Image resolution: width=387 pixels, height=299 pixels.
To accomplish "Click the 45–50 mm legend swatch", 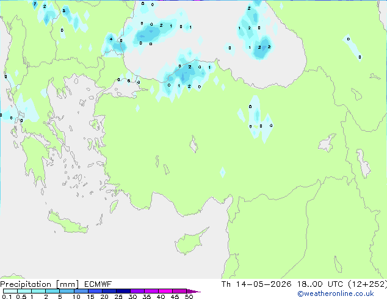I will (x=179, y=291).
